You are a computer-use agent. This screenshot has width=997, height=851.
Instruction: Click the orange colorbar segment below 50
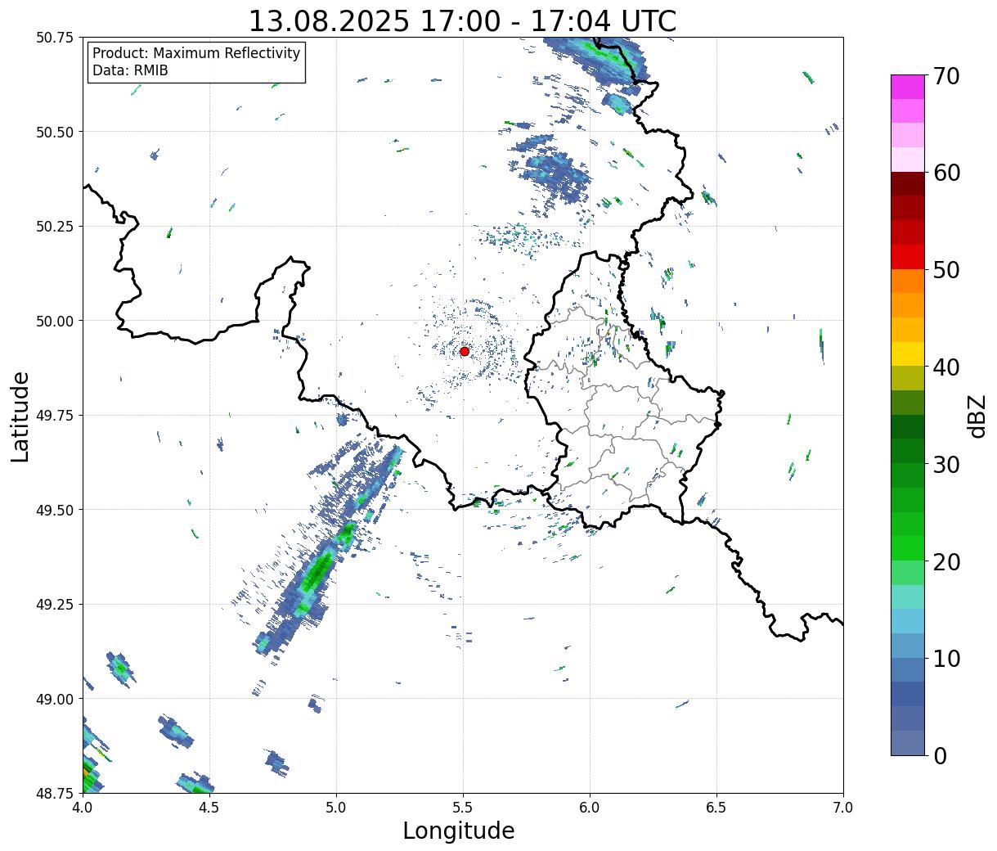908,281
